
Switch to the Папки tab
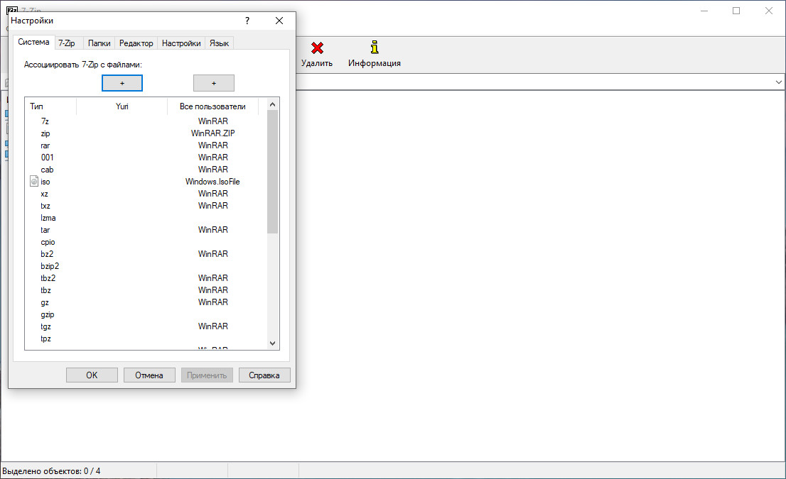point(99,43)
